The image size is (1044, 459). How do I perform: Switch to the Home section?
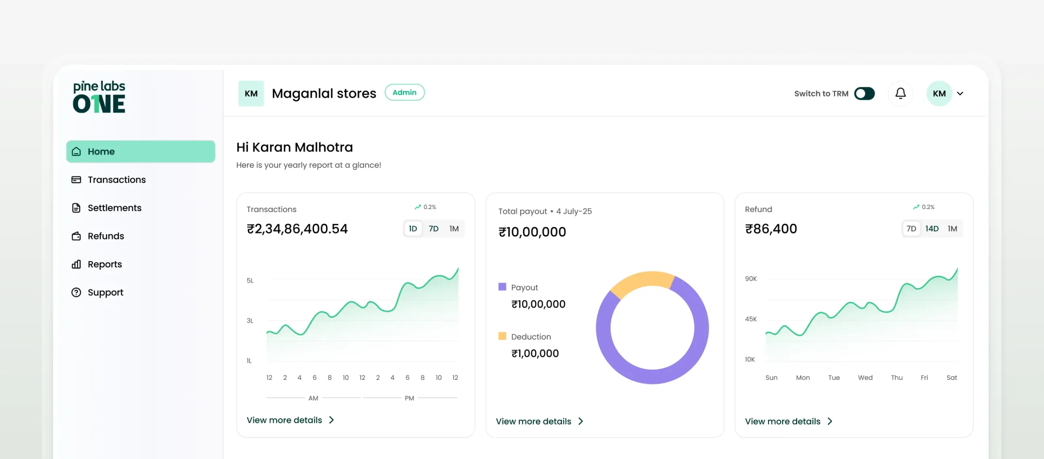click(101, 151)
